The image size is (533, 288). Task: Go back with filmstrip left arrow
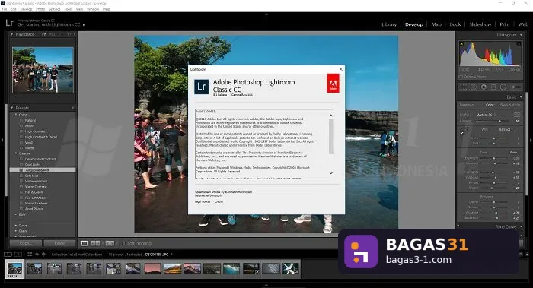click(x=37, y=254)
